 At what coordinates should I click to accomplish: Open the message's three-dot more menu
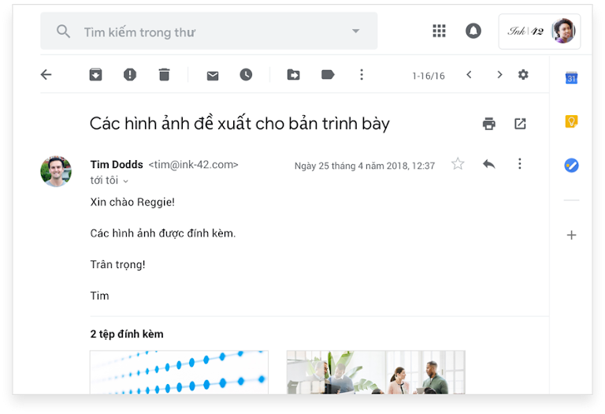tap(519, 164)
